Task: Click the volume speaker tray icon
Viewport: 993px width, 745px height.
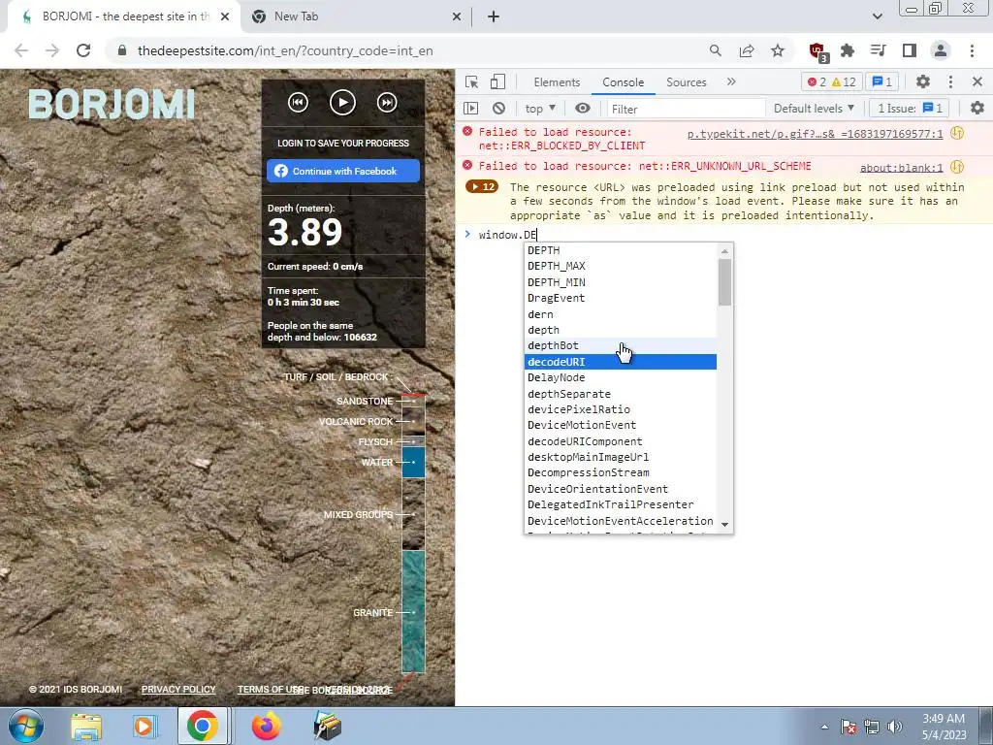Action: [x=894, y=727]
